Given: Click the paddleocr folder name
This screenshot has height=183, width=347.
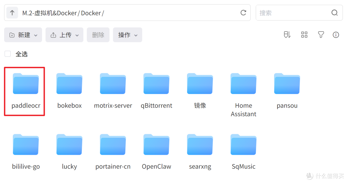Looking at the screenshot, I should tap(26, 106).
